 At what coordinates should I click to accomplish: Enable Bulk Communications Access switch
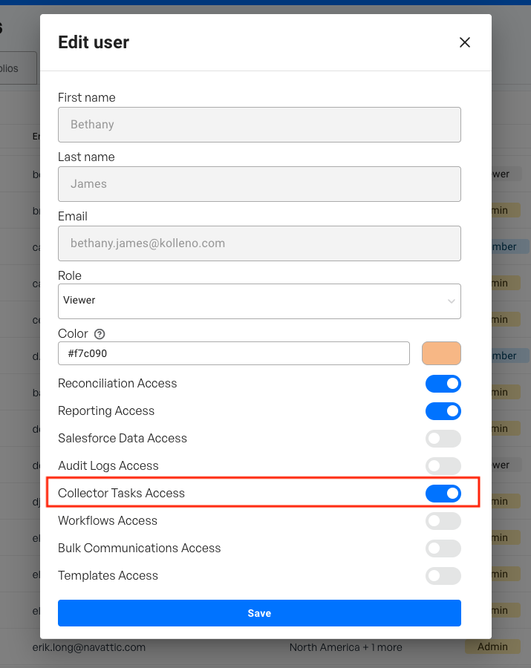tap(443, 549)
